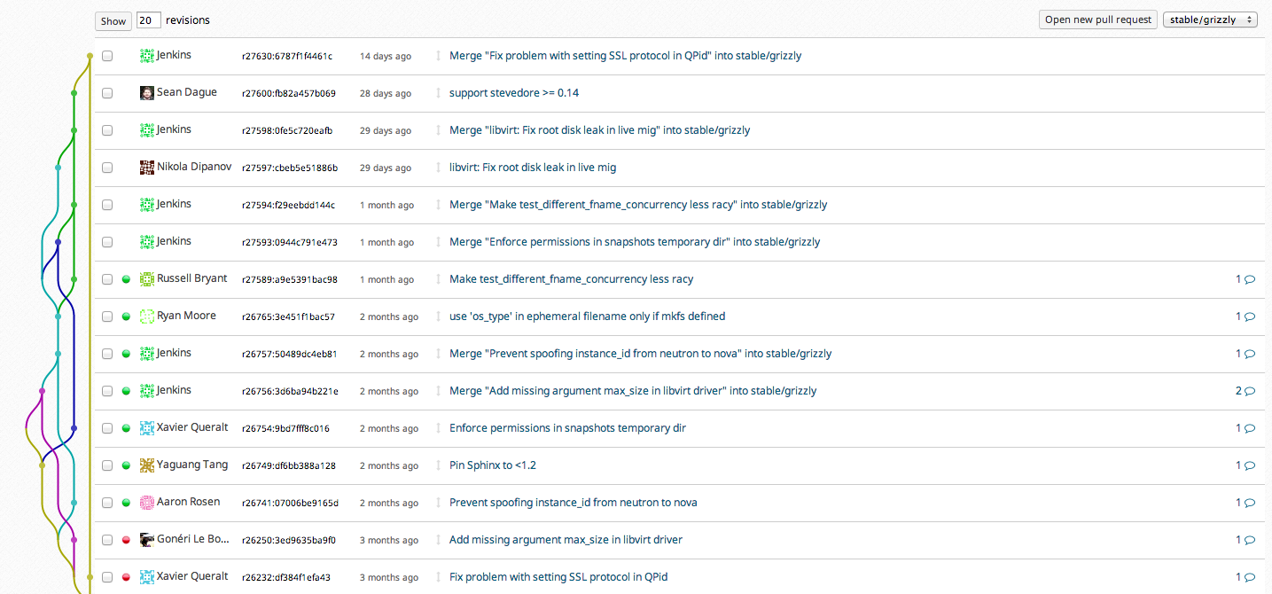Tick checkbox for revision r27630
Image resolution: width=1272 pixels, height=594 pixels.
pyautogui.click(x=107, y=56)
